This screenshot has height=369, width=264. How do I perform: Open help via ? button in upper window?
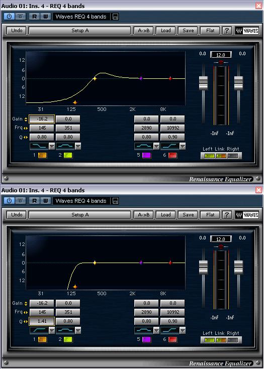click(227, 30)
